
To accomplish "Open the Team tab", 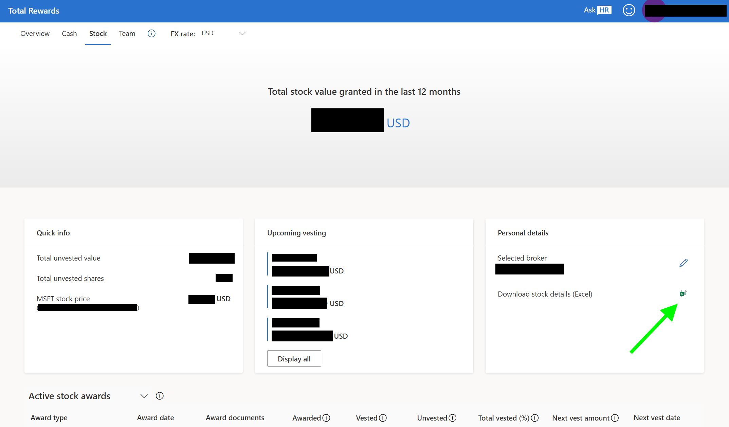I will (127, 33).
